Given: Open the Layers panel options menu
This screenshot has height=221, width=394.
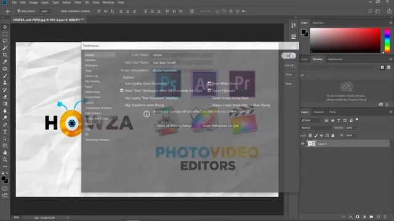Looking at the screenshot, I should (391, 112).
